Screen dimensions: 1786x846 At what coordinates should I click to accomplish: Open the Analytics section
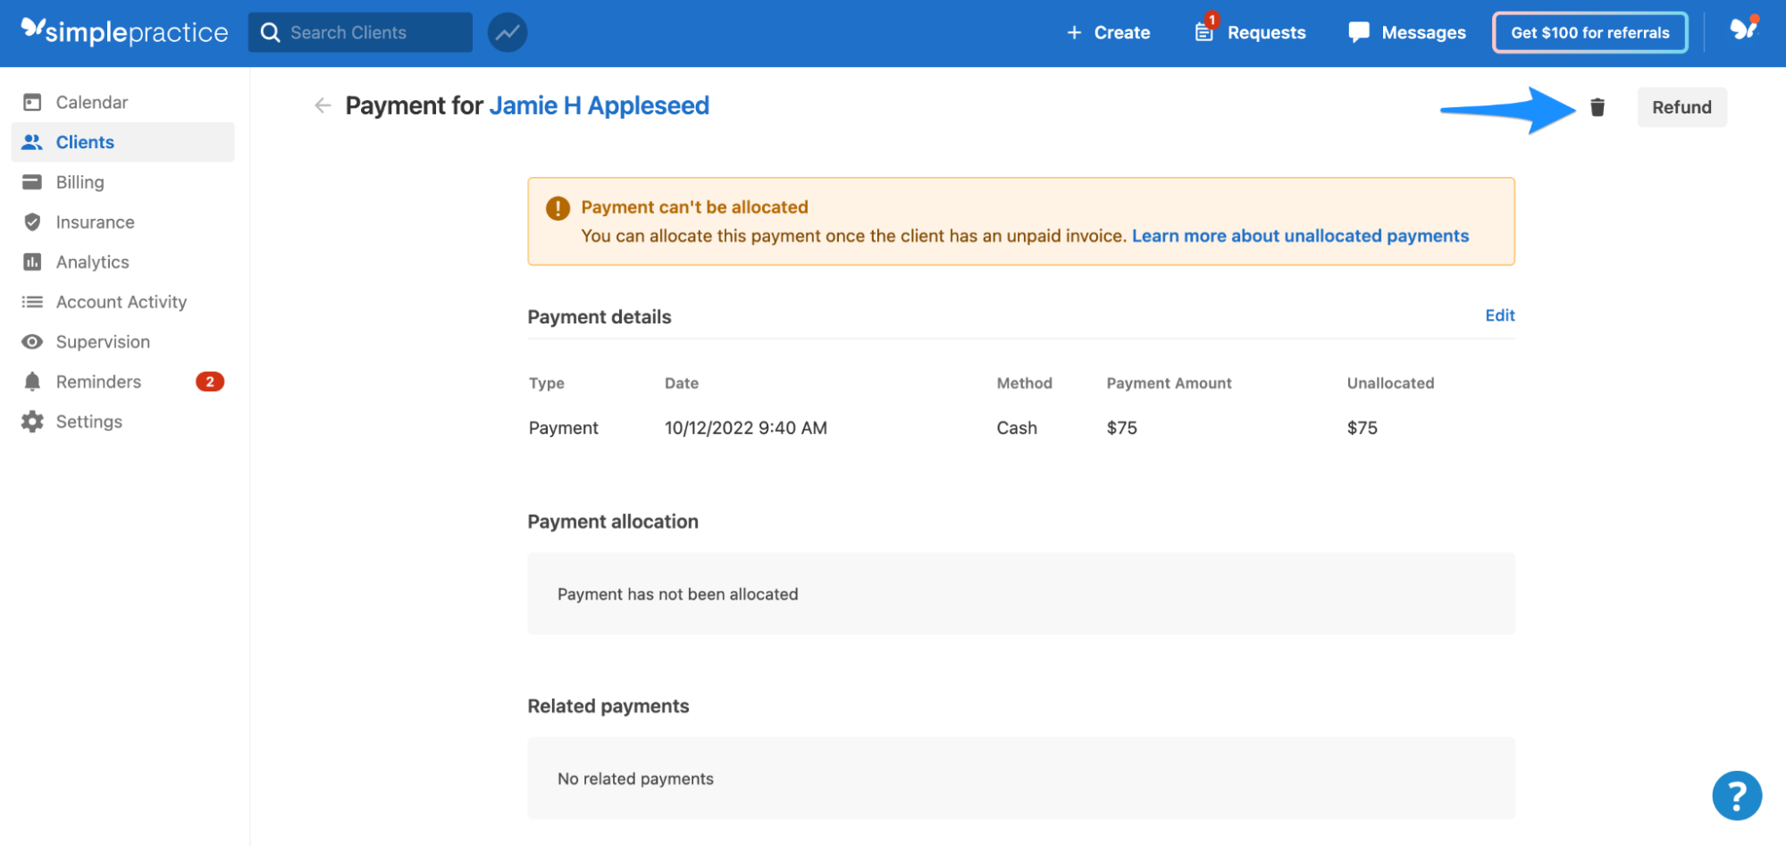(92, 262)
